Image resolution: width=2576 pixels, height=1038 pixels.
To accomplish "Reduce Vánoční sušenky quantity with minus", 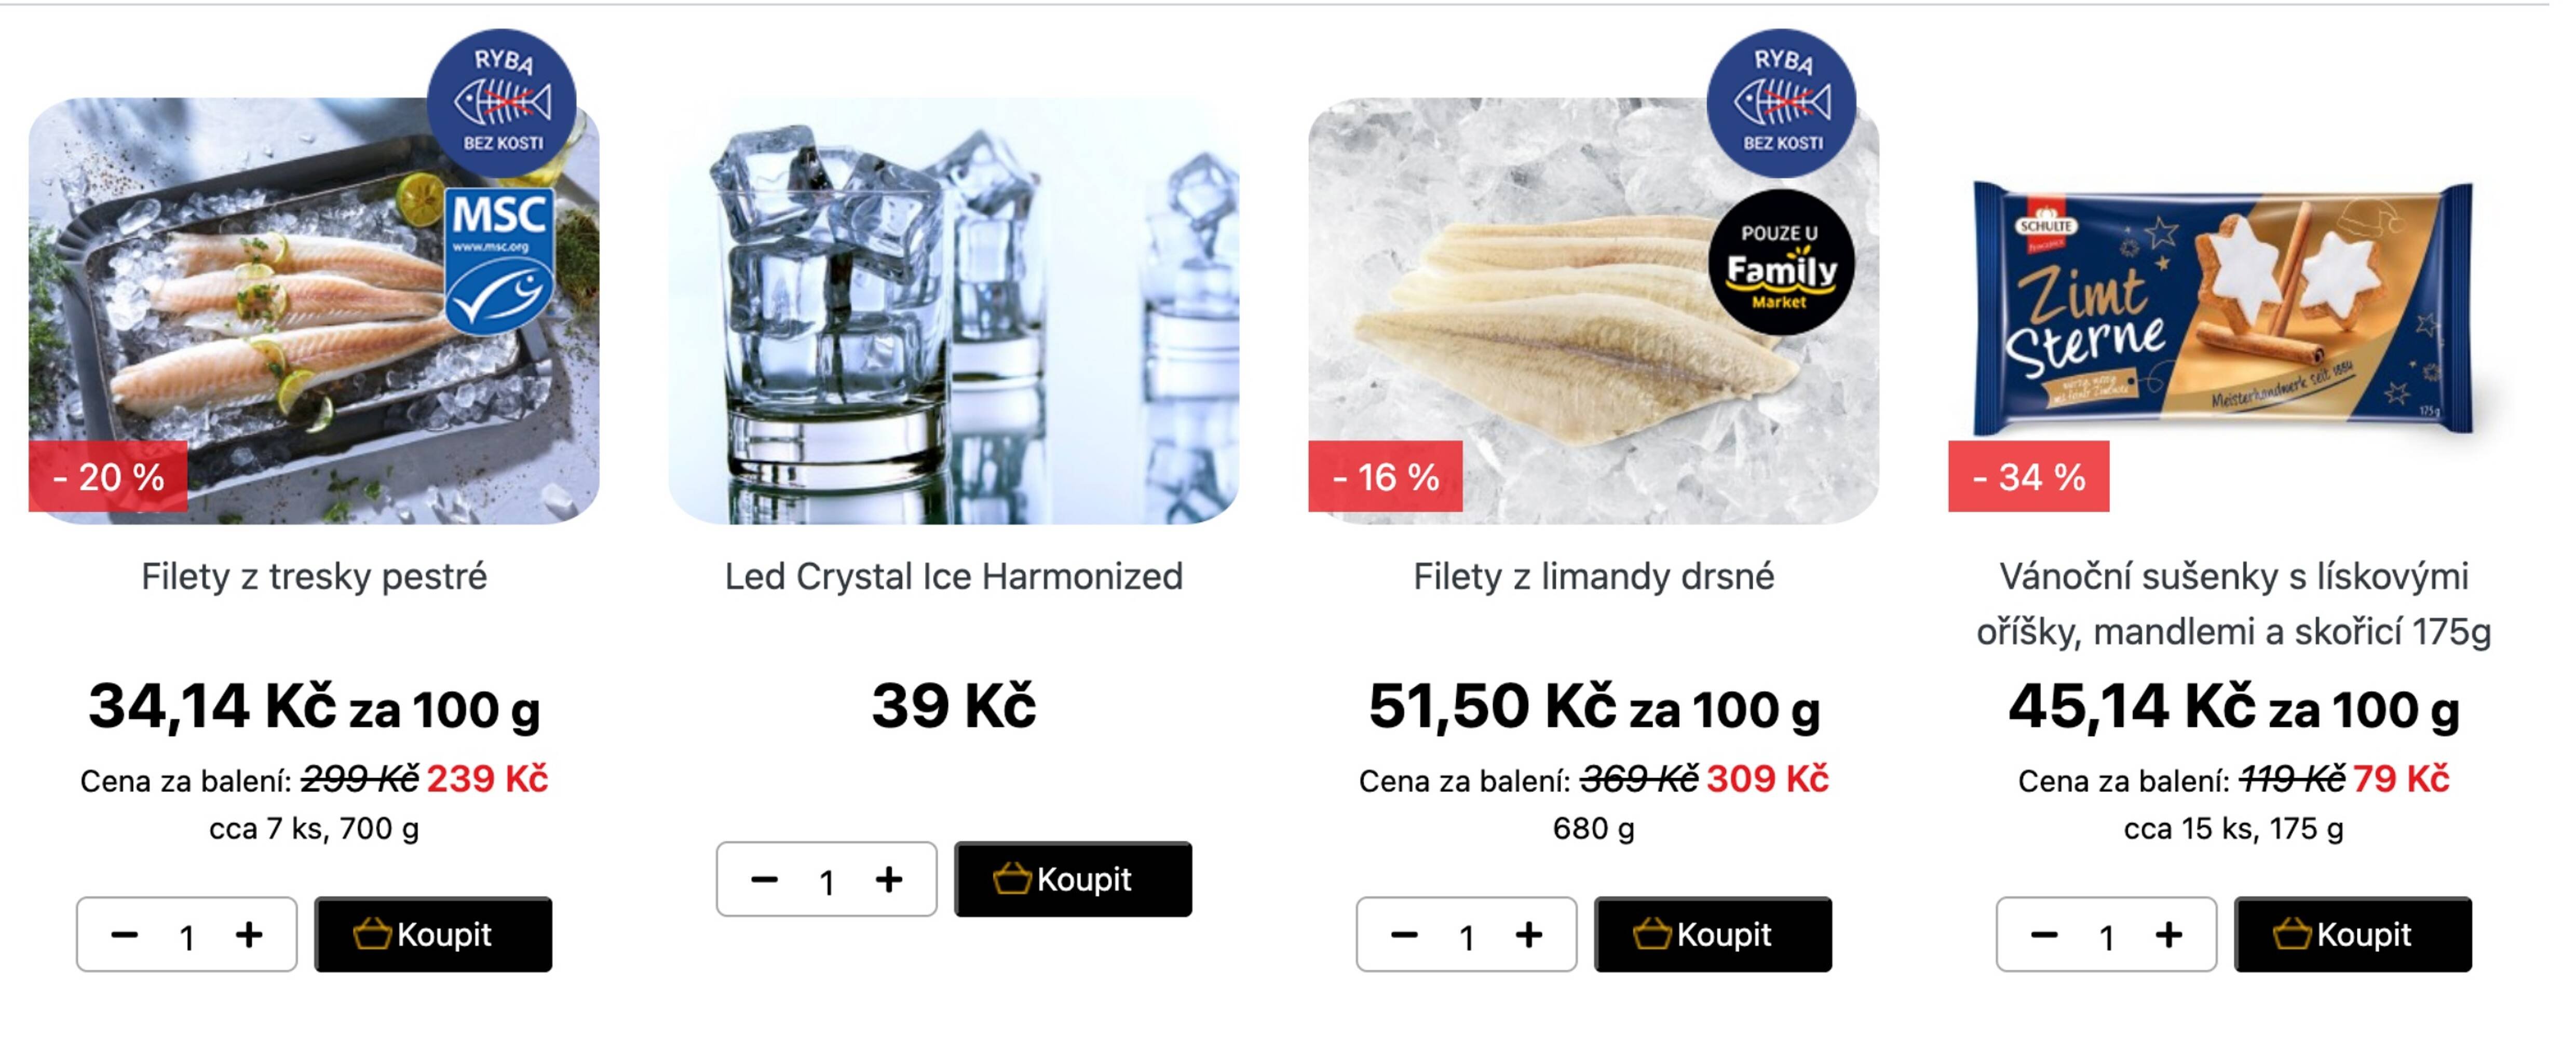I will tap(2044, 935).
